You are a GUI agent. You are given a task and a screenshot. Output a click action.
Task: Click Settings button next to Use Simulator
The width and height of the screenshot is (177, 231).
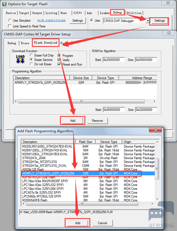click(78, 21)
